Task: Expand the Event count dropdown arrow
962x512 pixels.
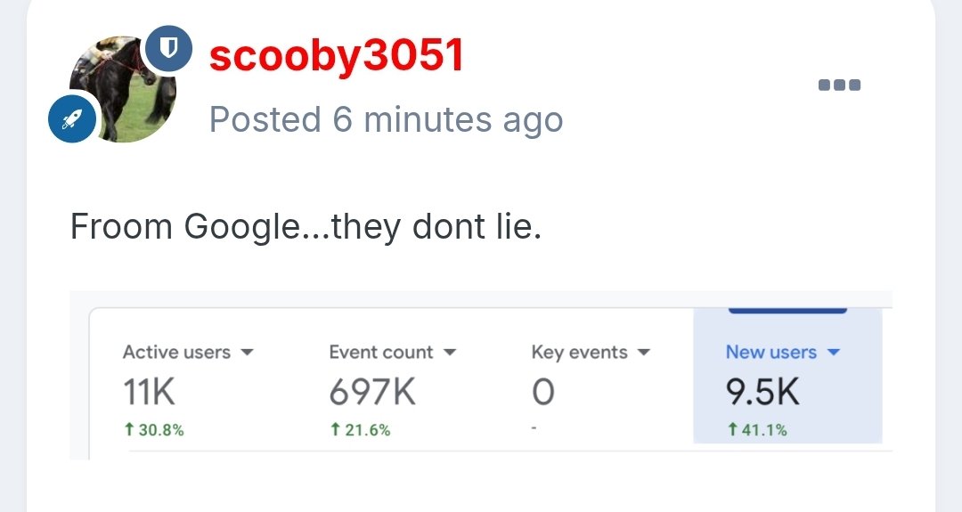Action: point(450,352)
